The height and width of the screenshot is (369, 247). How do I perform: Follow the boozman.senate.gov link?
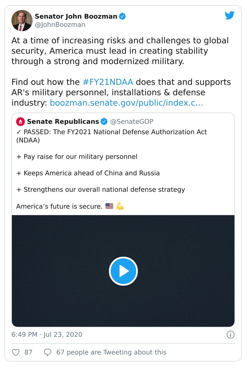pos(126,103)
